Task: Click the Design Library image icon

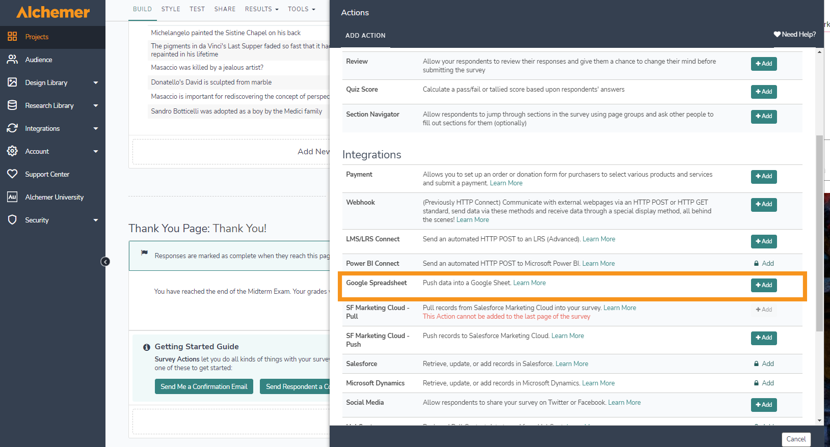Action: 12,82
